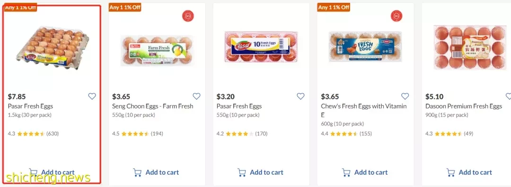Click cart icon under 10-pack Pasar Eggs
The height and width of the screenshot is (187, 511).
pyautogui.click(x=242, y=172)
